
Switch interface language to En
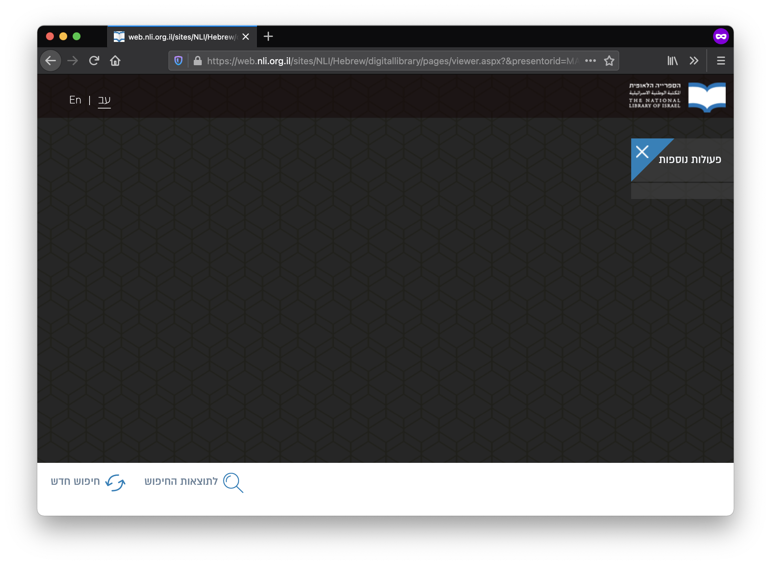click(x=75, y=100)
